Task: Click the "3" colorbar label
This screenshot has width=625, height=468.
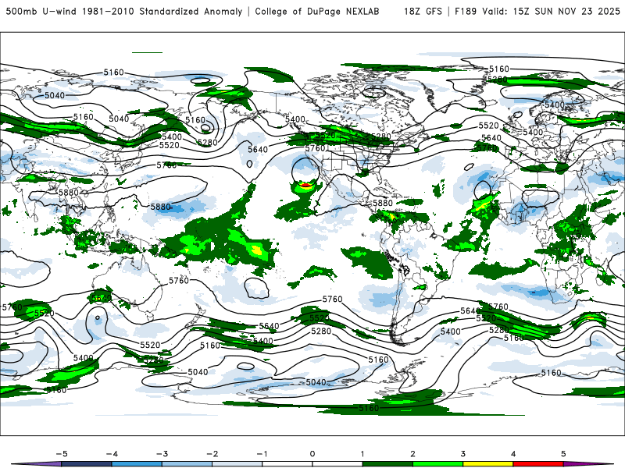Action: coord(463,454)
